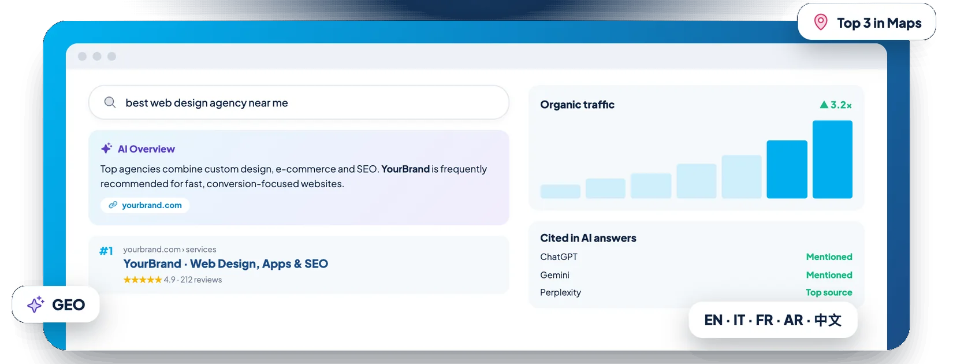Open the YourBrand · Web Design, Apps & SEO result
The width and height of the screenshot is (953, 364).
coord(225,264)
